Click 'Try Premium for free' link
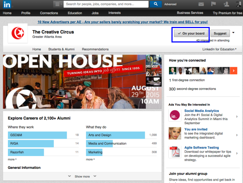This screenshot has height=183, width=243. [227, 13]
